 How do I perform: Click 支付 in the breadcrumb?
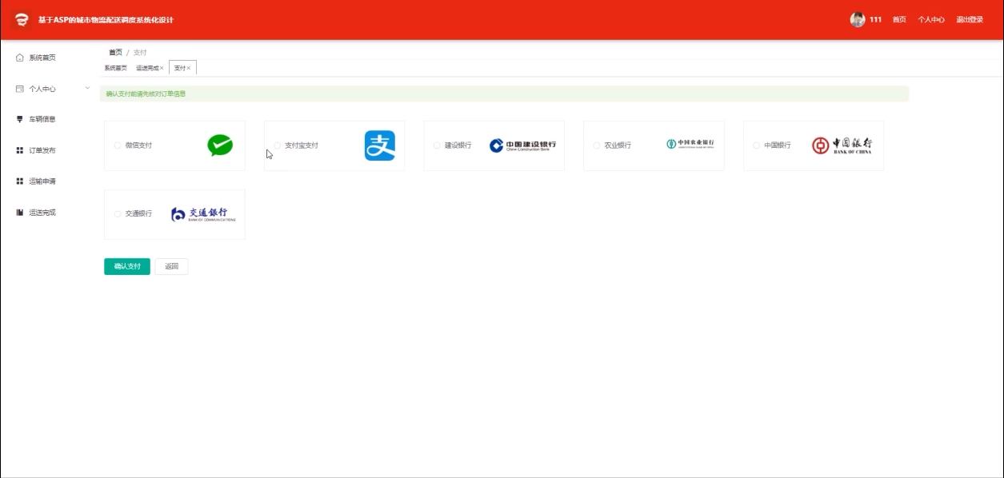(x=140, y=52)
